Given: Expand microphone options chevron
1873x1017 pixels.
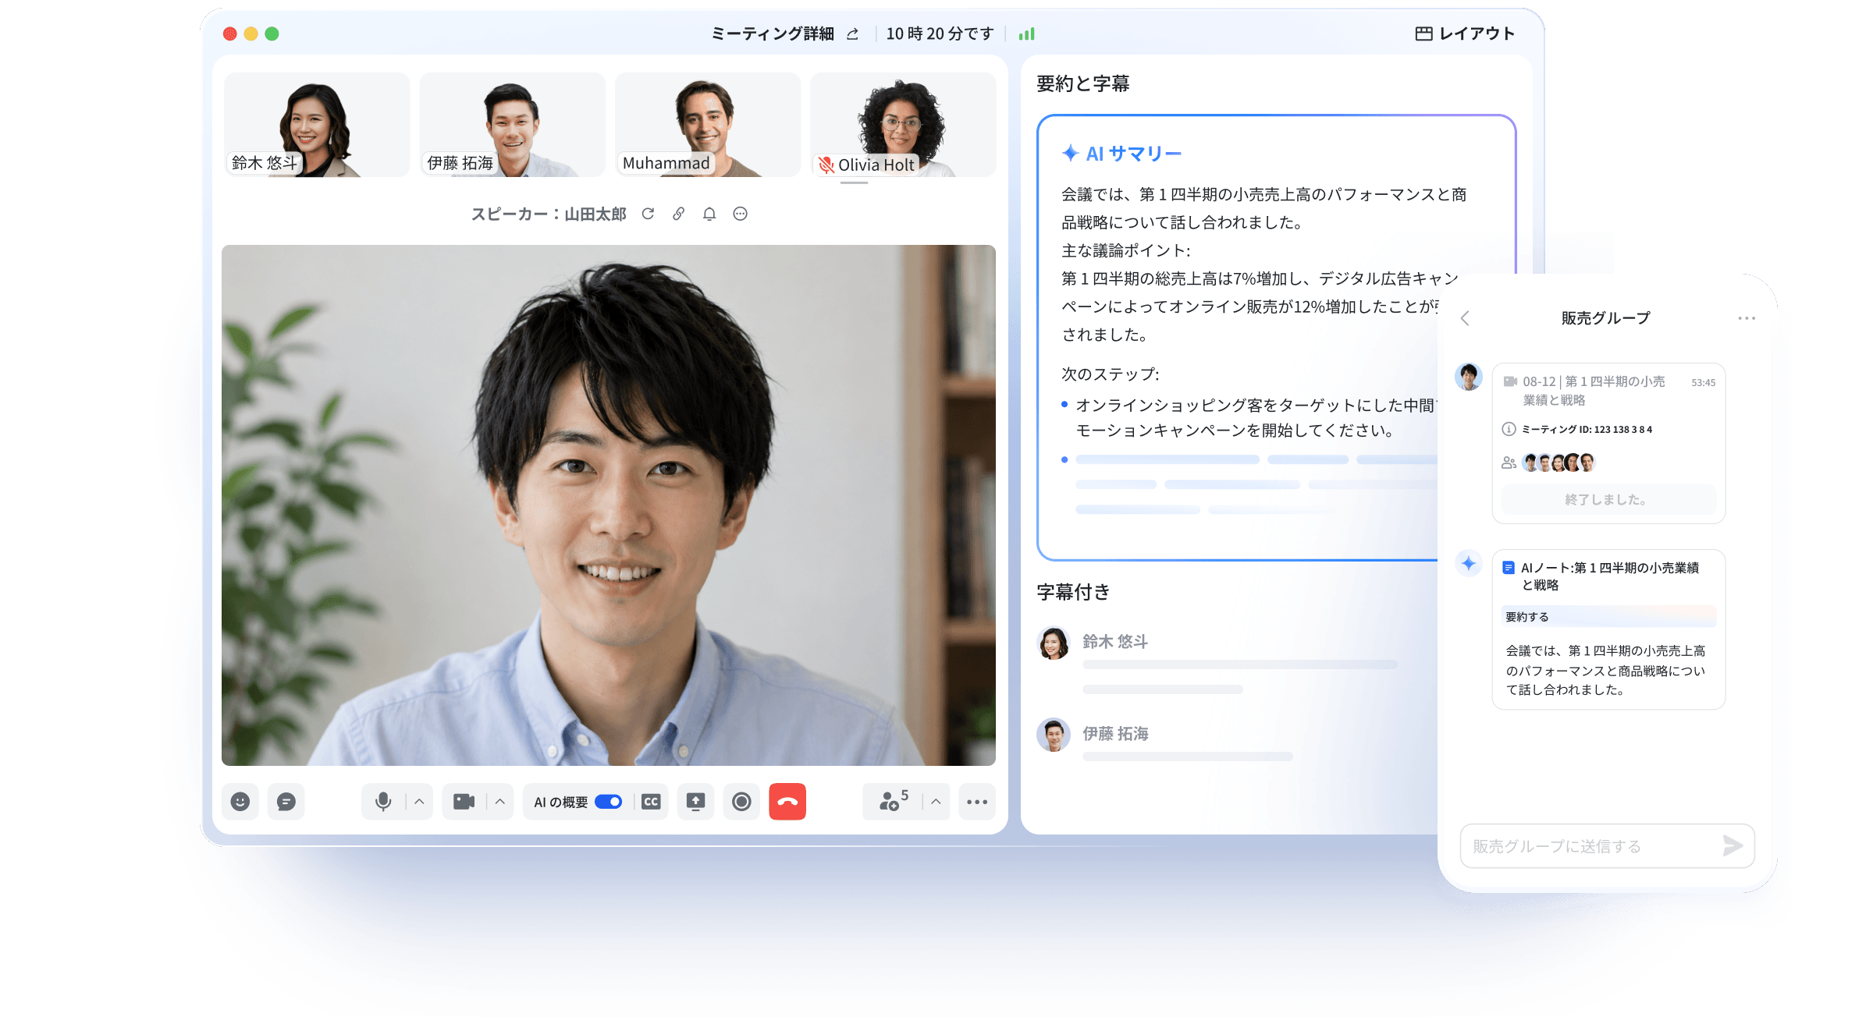Looking at the screenshot, I should 419,802.
